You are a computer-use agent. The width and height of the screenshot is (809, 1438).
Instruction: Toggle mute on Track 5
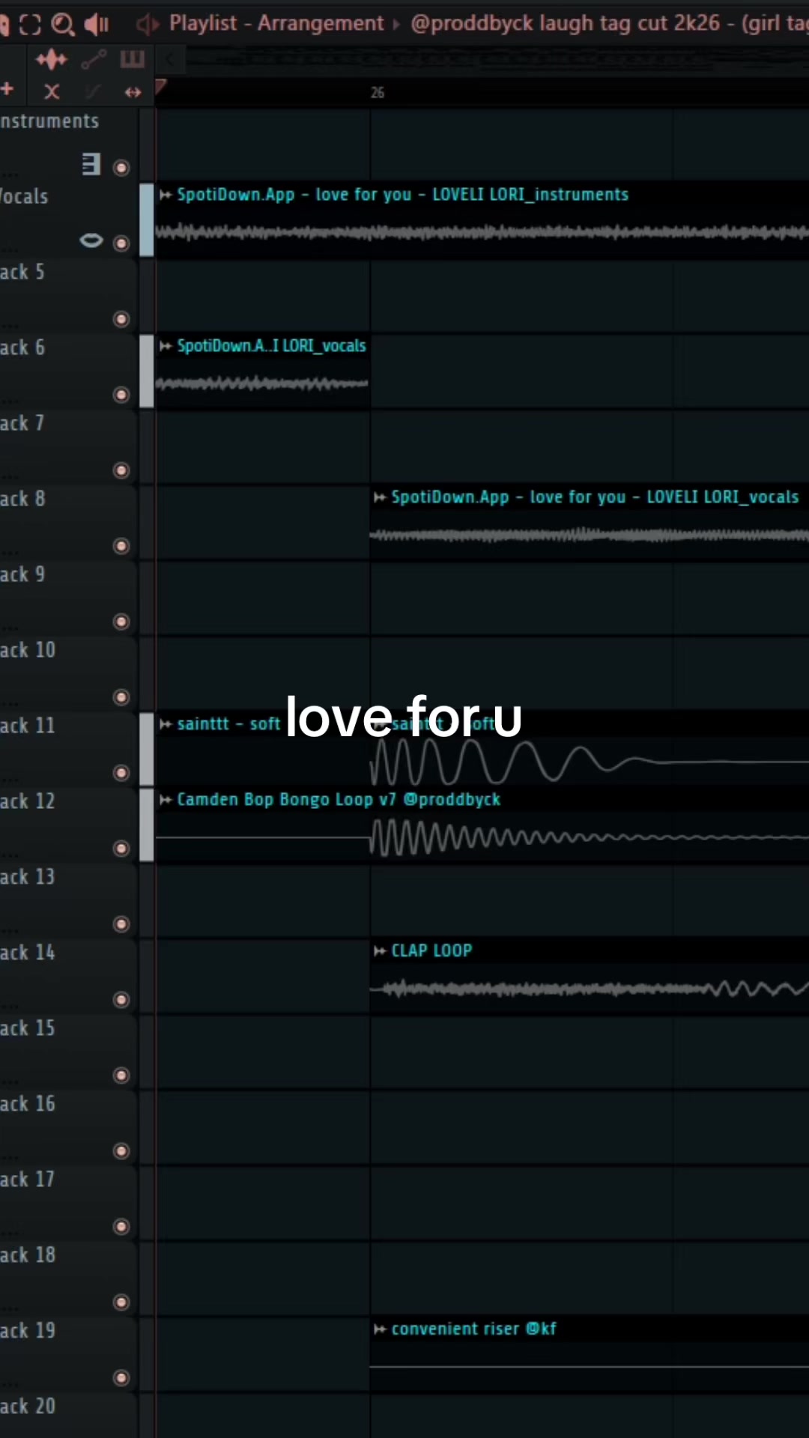click(121, 320)
